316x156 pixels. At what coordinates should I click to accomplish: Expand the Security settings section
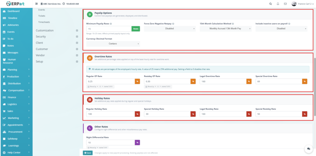coord(77,37)
